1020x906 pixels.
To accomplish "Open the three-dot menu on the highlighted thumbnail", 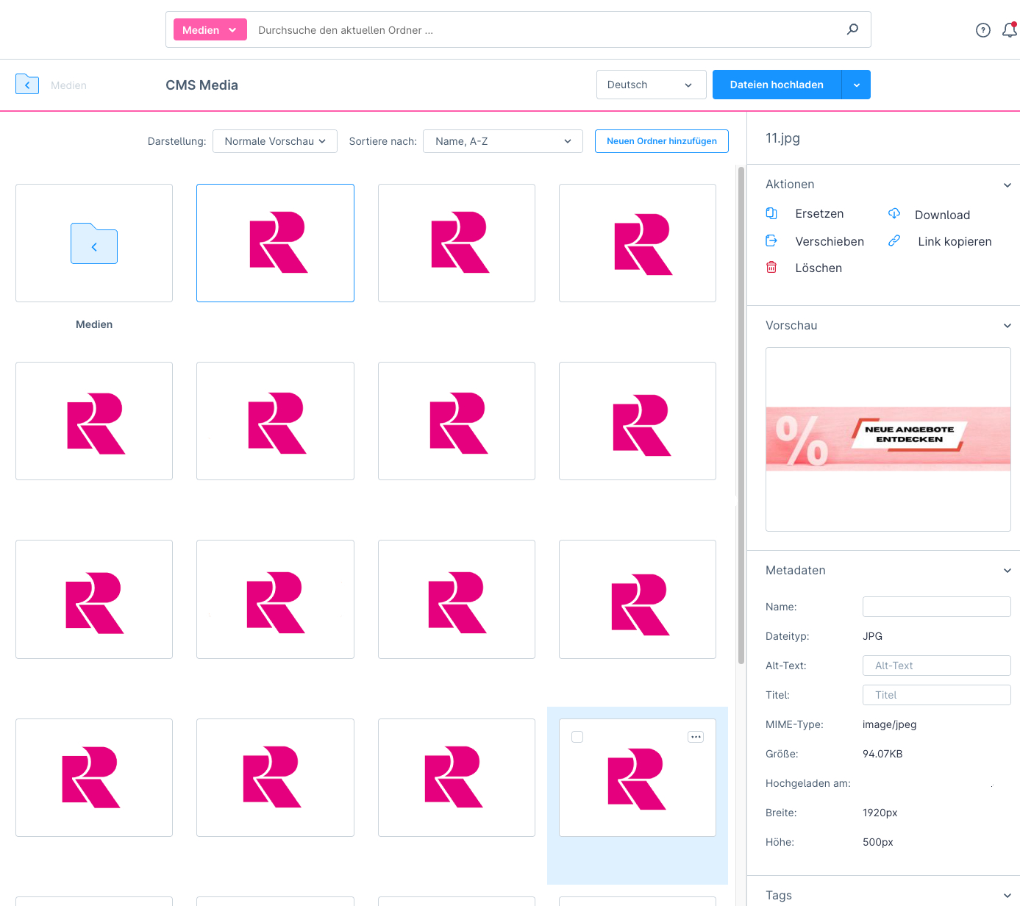I will click(x=696, y=737).
